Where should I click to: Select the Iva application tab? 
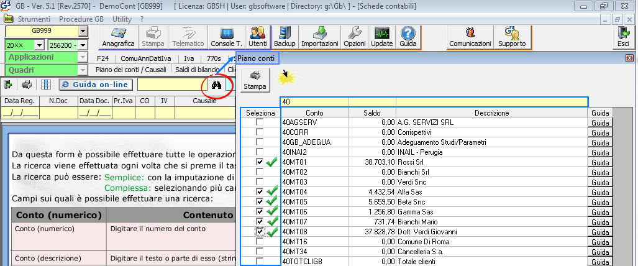(189, 58)
